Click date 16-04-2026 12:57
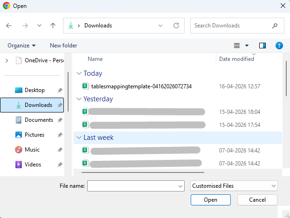The width and height of the screenshot is (290, 218). (240, 86)
